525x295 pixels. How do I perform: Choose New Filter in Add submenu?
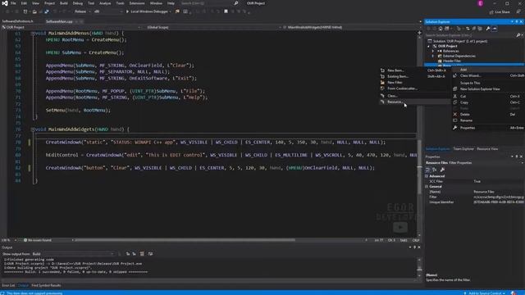pos(414,83)
